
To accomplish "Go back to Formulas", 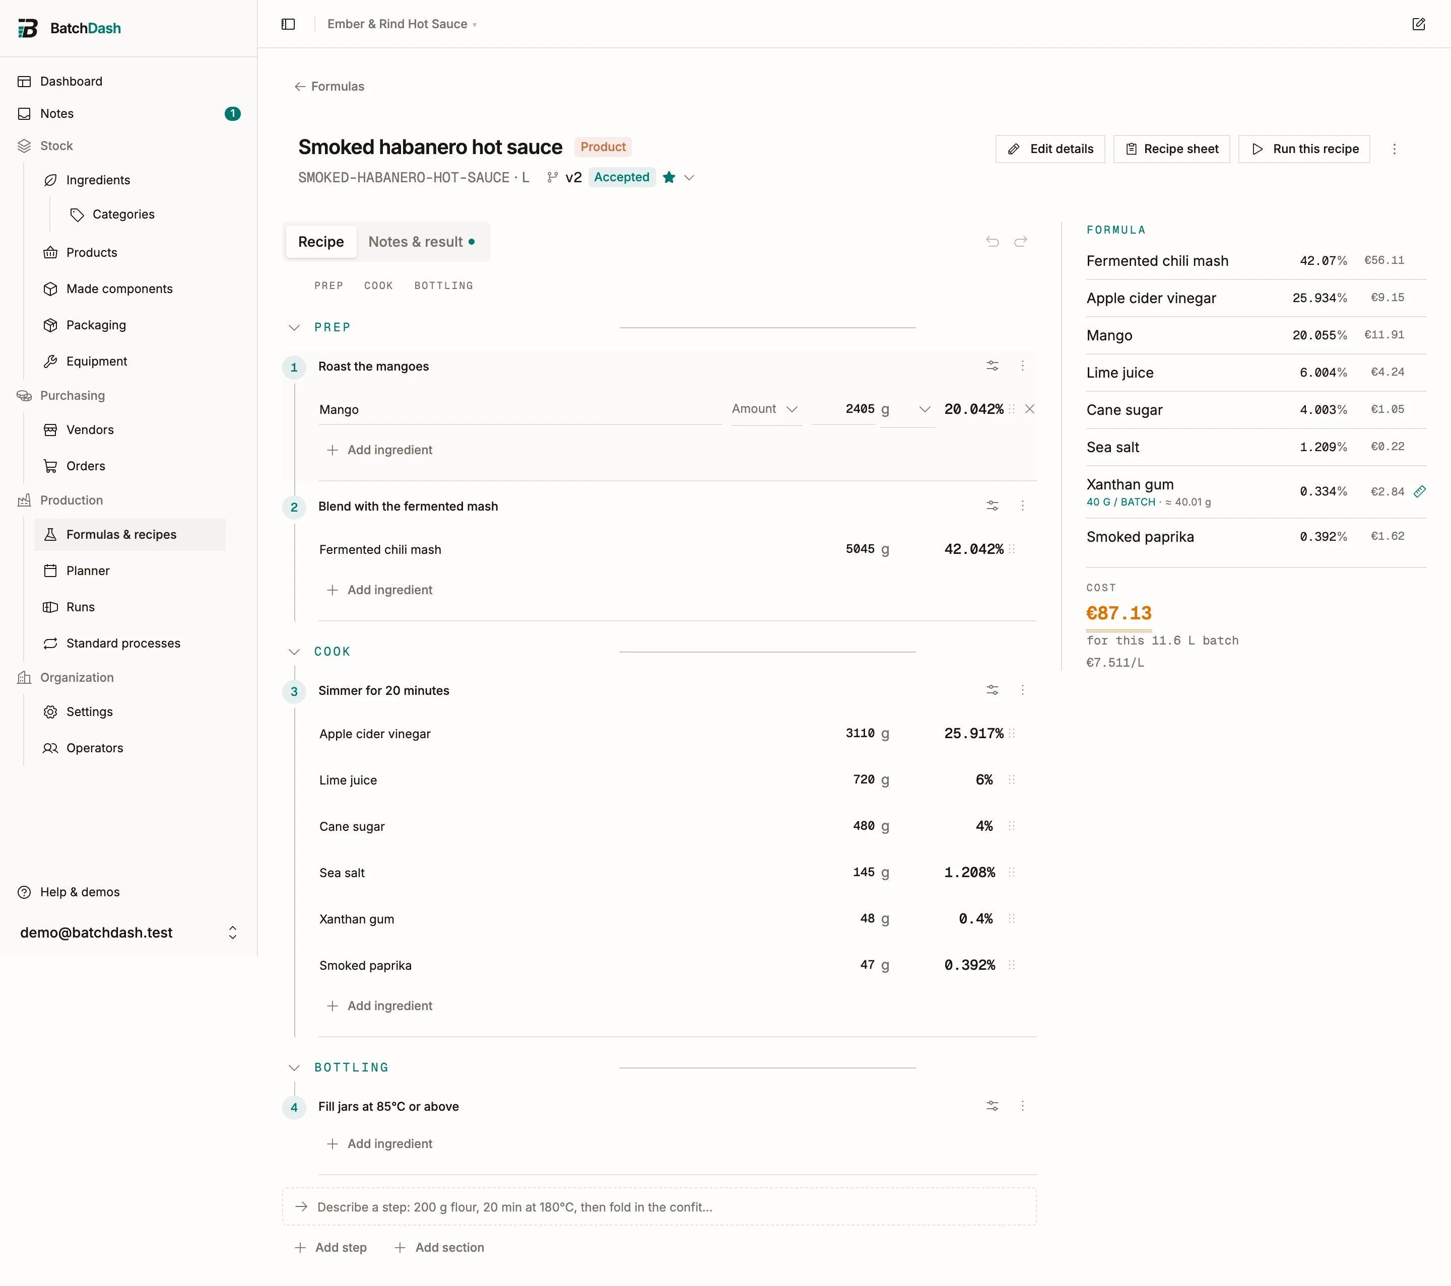I will [329, 87].
